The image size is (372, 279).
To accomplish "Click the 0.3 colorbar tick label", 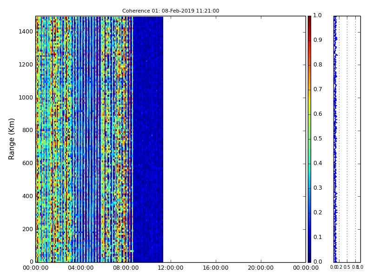I will point(318,188).
